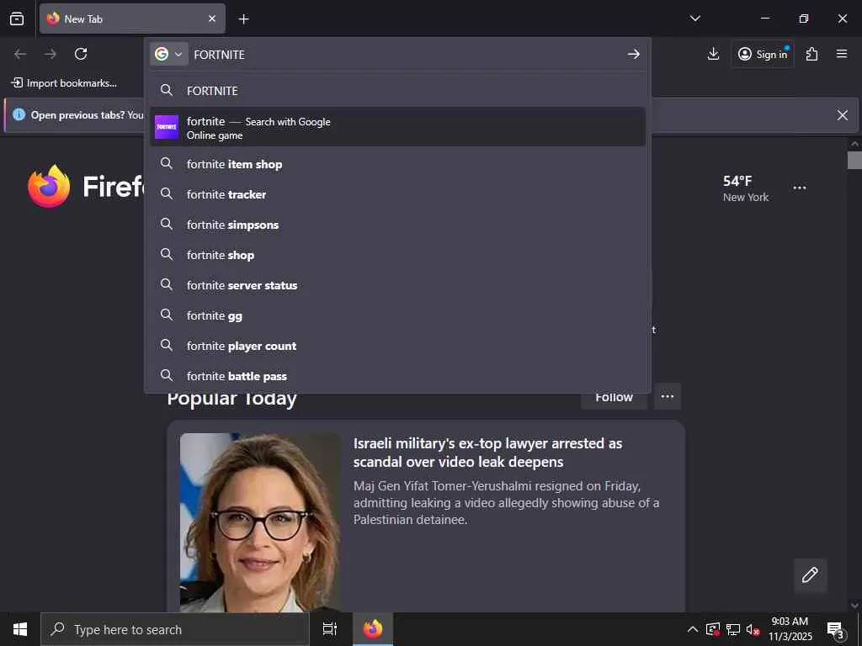Open the Google search engine selector dropdown
The width and height of the screenshot is (862, 646).
(x=168, y=54)
